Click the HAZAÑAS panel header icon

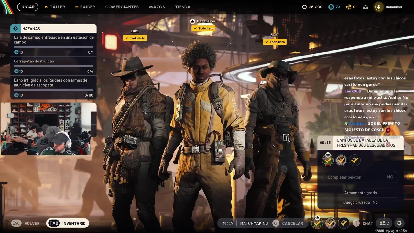[16, 28]
